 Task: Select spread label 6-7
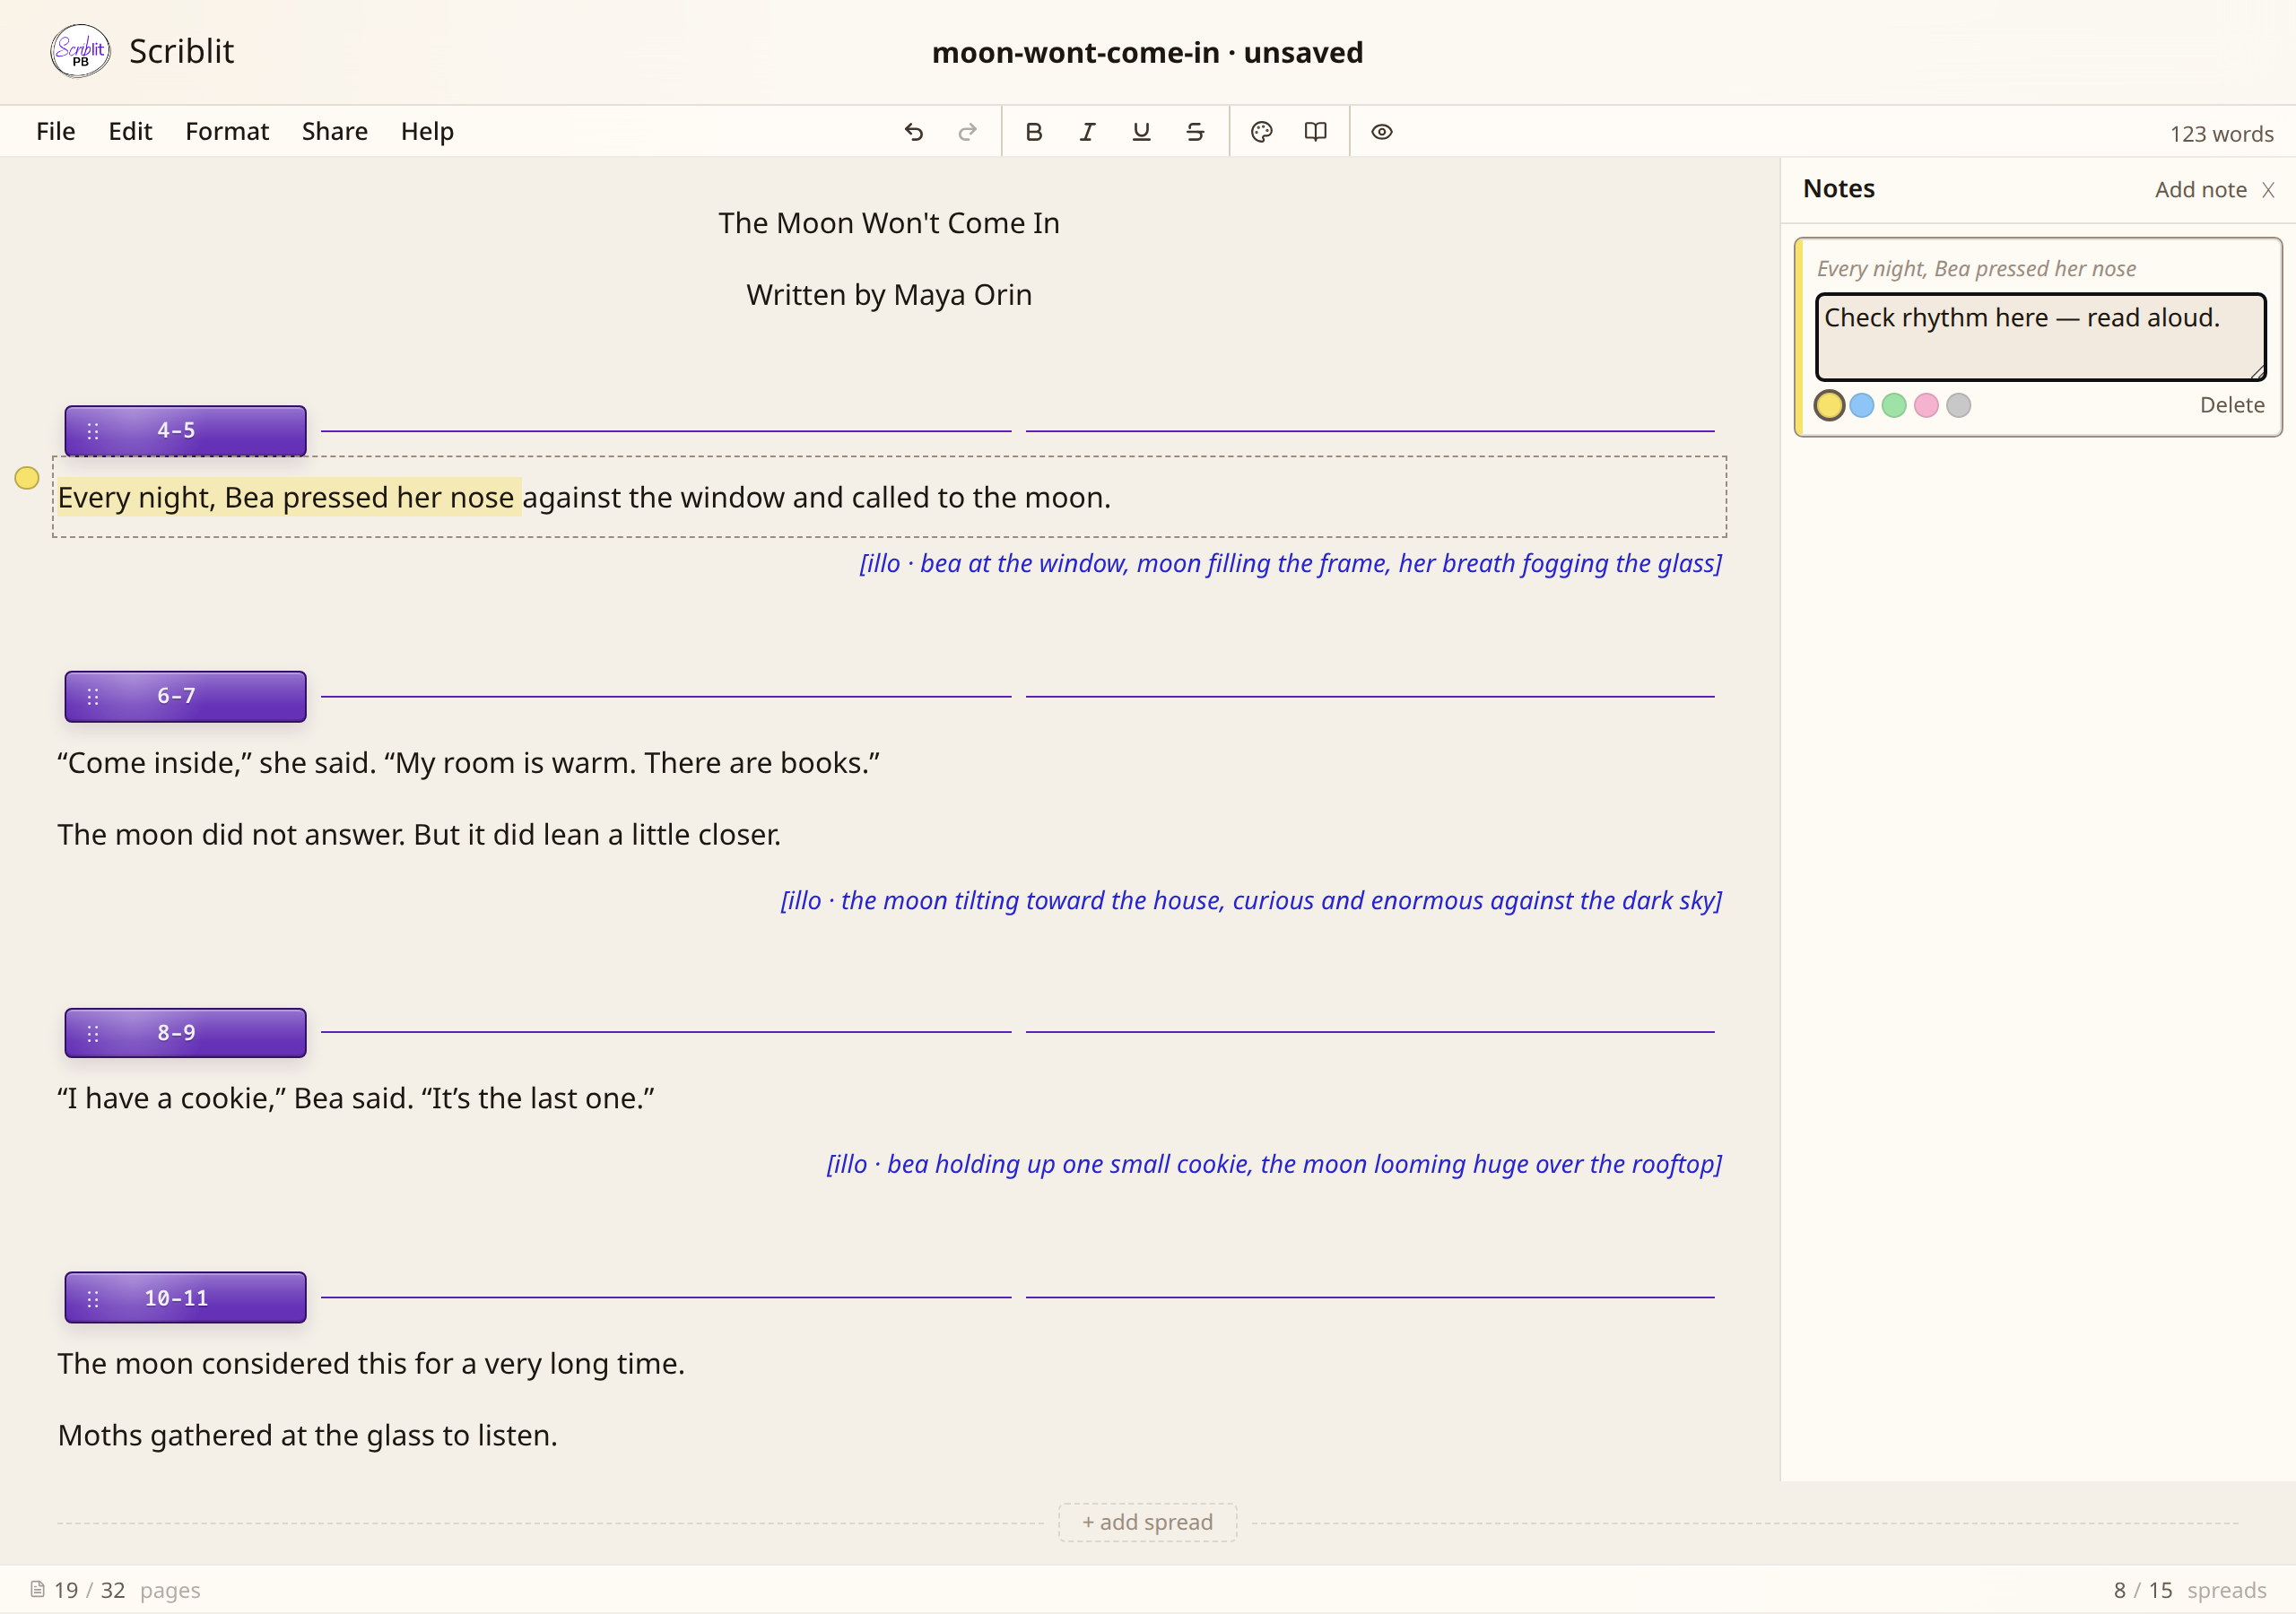tap(176, 696)
